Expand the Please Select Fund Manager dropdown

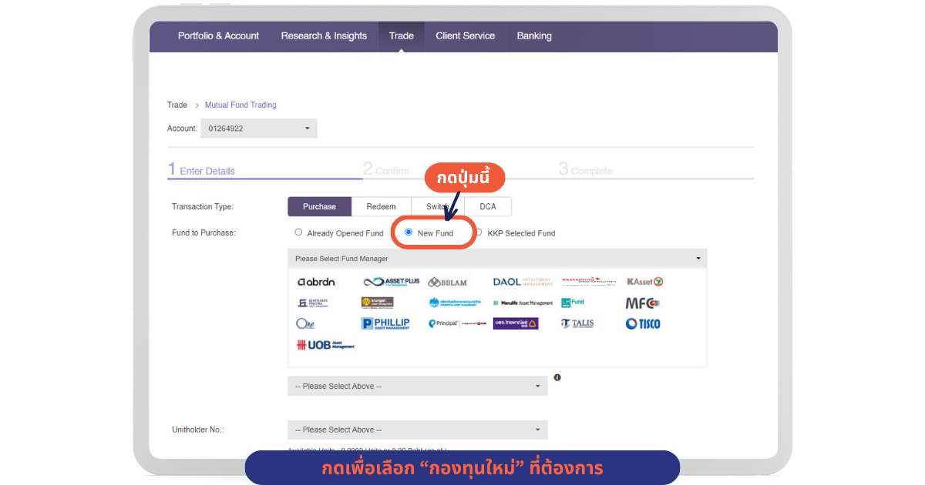coord(497,259)
